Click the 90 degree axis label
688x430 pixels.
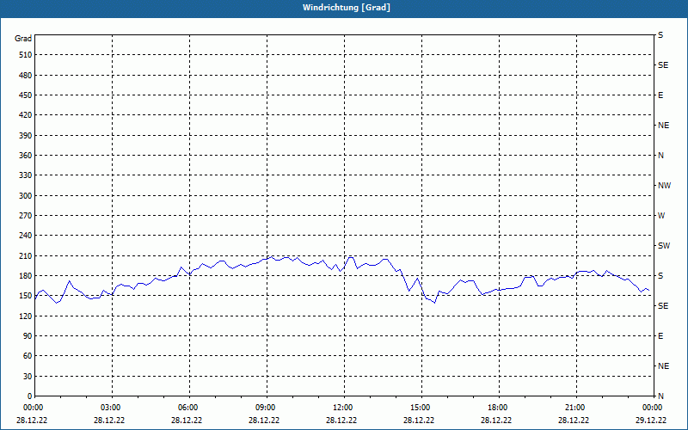28,336
